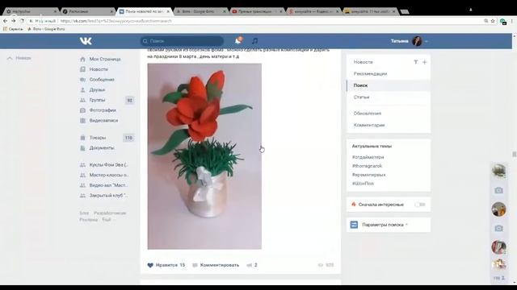Open Видеозаписи in the left menu
Image resolution: width=517 pixels, height=290 pixels.
(x=103, y=120)
